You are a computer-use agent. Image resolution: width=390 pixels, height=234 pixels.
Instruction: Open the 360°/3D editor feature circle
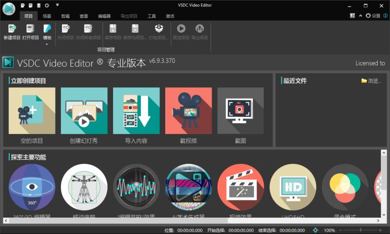click(x=32, y=187)
